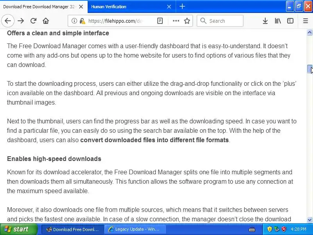
Task: Open the Firefox home page
Action: click(x=46, y=21)
